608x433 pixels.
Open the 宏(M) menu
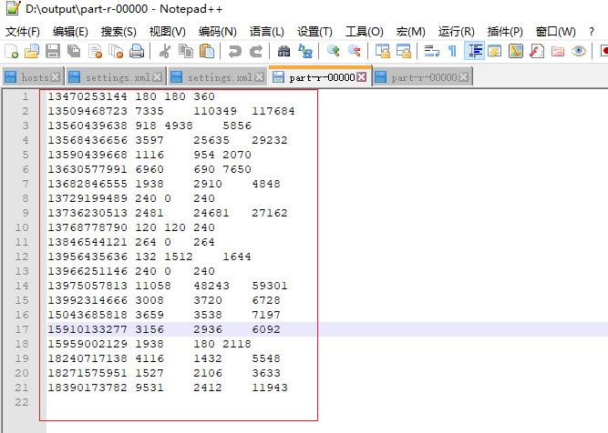coord(410,31)
